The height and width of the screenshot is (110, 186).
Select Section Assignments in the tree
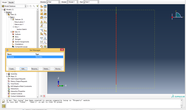[x=22, y=42]
